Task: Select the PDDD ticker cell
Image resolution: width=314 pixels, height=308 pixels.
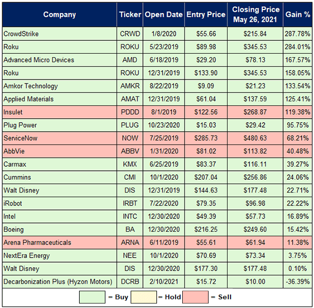Action: click(130, 112)
